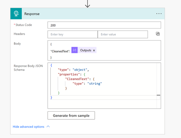Focus the Headers Enter value field
This screenshot has height=138, width=181.
(x=122, y=34)
